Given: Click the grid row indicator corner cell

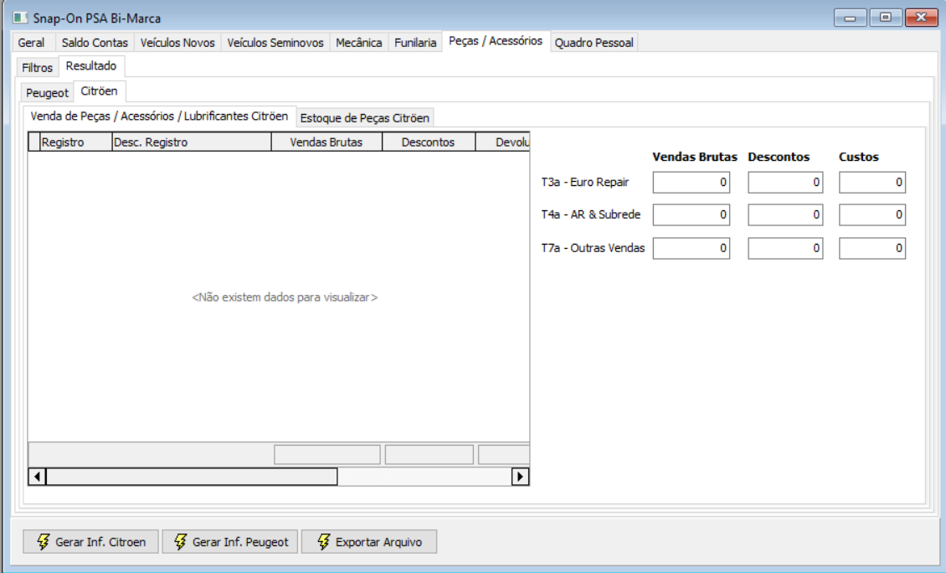Looking at the screenshot, I should (34, 142).
